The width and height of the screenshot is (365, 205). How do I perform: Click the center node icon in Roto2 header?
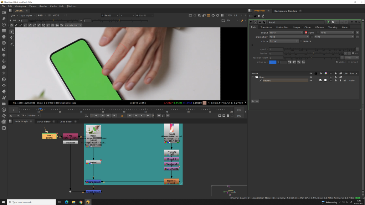pyautogui.click(x=256, y=22)
